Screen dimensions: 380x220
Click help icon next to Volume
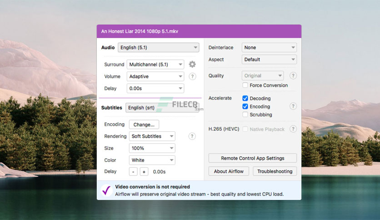[x=192, y=76]
